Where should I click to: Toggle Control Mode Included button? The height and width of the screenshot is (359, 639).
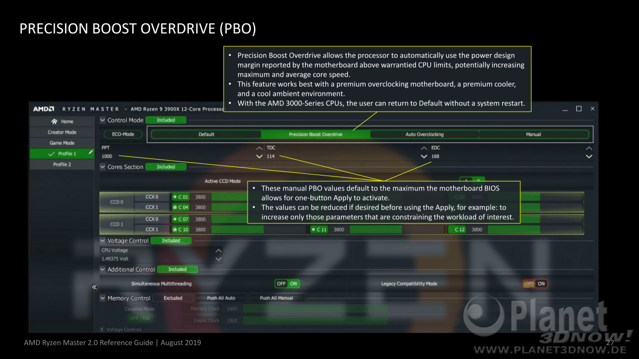pyautogui.click(x=166, y=120)
